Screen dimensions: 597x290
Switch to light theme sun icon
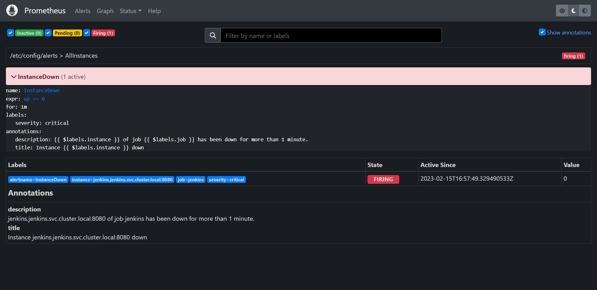click(x=562, y=11)
